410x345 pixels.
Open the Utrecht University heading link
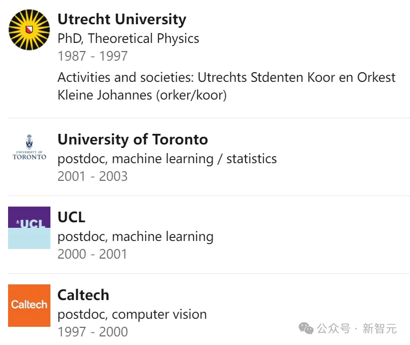coord(122,19)
